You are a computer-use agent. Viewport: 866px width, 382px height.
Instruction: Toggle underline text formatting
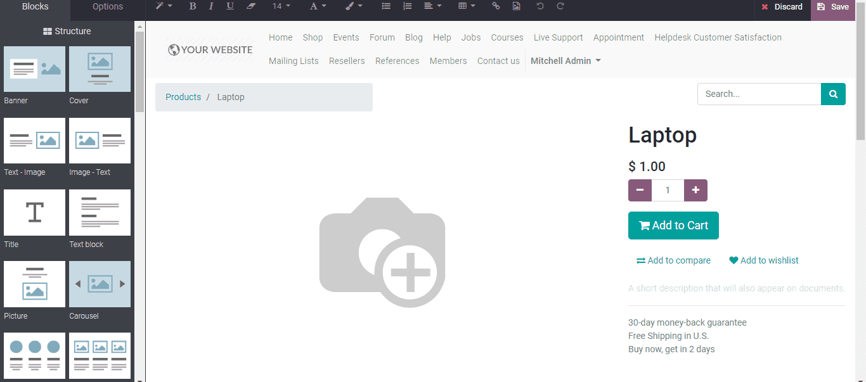pyautogui.click(x=230, y=6)
